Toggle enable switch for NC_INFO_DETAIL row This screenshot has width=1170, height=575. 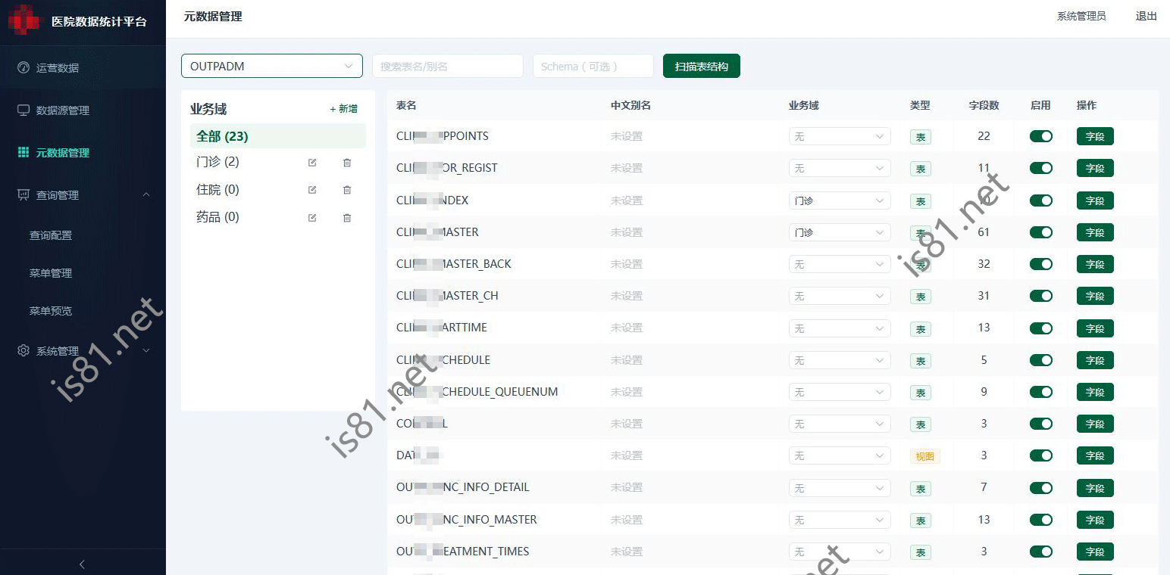click(1041, 487)
